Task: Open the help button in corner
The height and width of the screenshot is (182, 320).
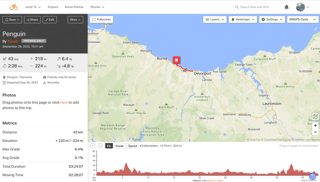Action: pos(312,176)
